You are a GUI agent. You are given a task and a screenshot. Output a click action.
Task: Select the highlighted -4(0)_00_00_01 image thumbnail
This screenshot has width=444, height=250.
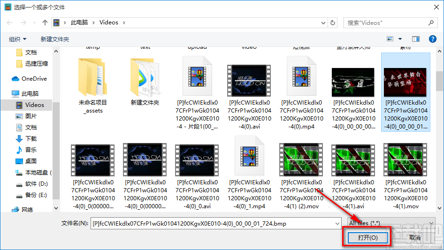(x=405, y=82)
